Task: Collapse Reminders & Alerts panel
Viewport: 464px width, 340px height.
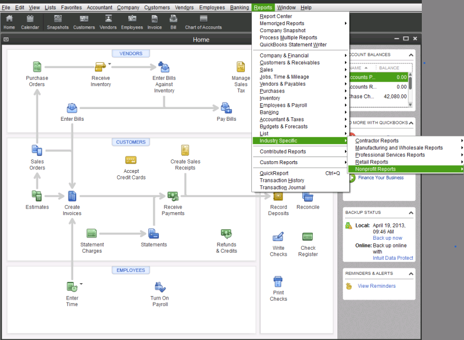Action: point(411,274)
